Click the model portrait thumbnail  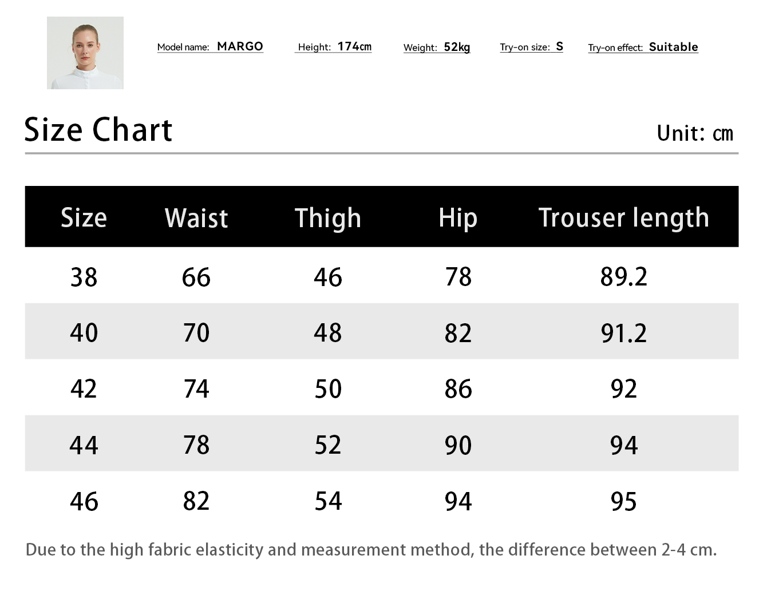coord(85,53)
